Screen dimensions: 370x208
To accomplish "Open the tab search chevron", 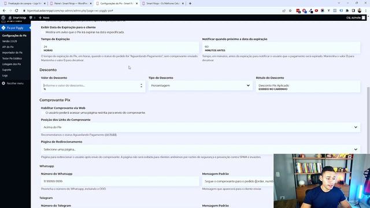I will click(339, 3).
